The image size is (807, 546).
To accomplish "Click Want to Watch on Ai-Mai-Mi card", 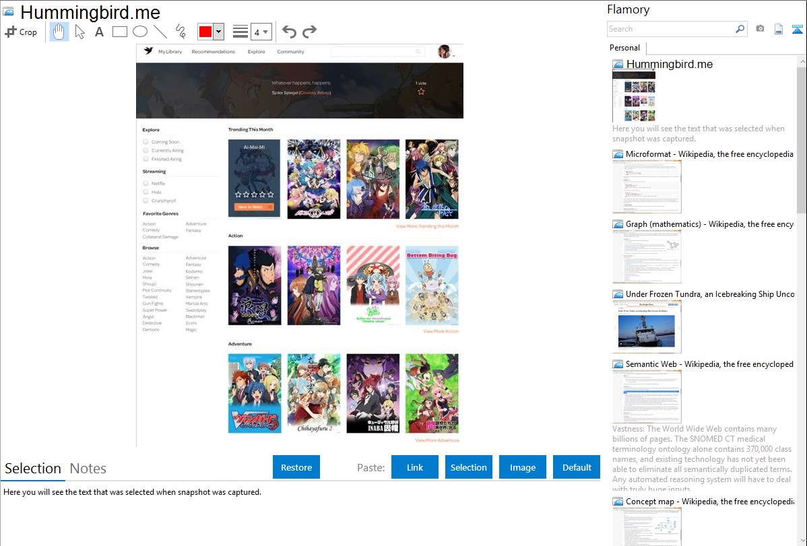I will [x=254, y=207].
